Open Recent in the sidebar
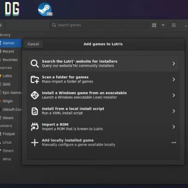188x188 pixels. 11,51
